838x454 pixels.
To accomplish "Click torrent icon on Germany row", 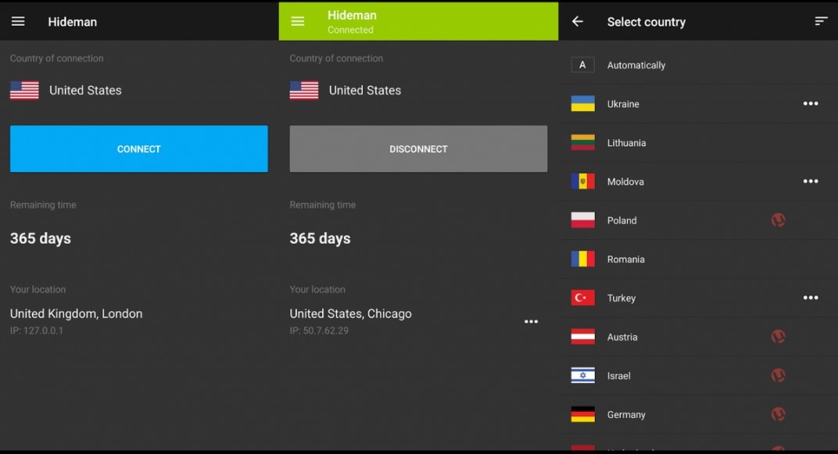I will click(x=778, y=414).
